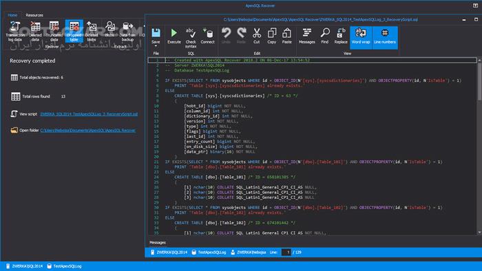The height and width of the screenshot is (271, 482).
Task: Open the recovery script file link
Action: 89,114
